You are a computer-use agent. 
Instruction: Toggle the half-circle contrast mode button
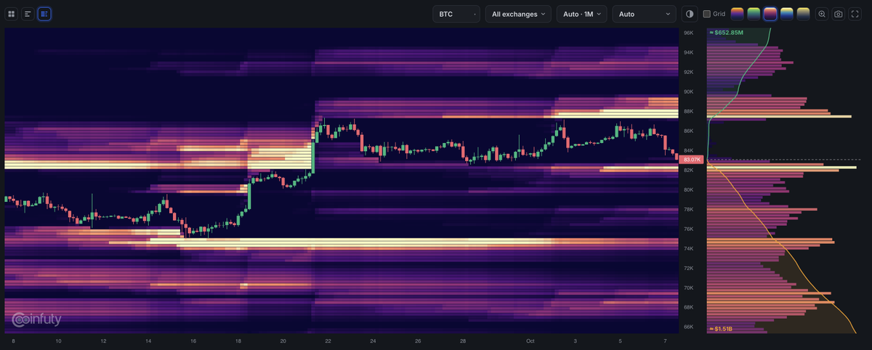click(690, 14)
